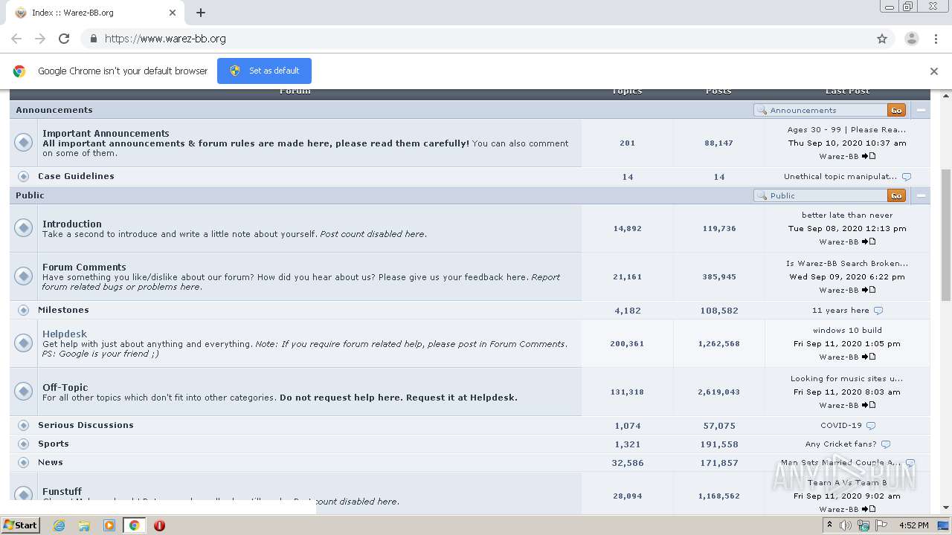Jump to latest post in Important Announcements
The height and width of the screenshot is (535, 952).
[869, 156]
